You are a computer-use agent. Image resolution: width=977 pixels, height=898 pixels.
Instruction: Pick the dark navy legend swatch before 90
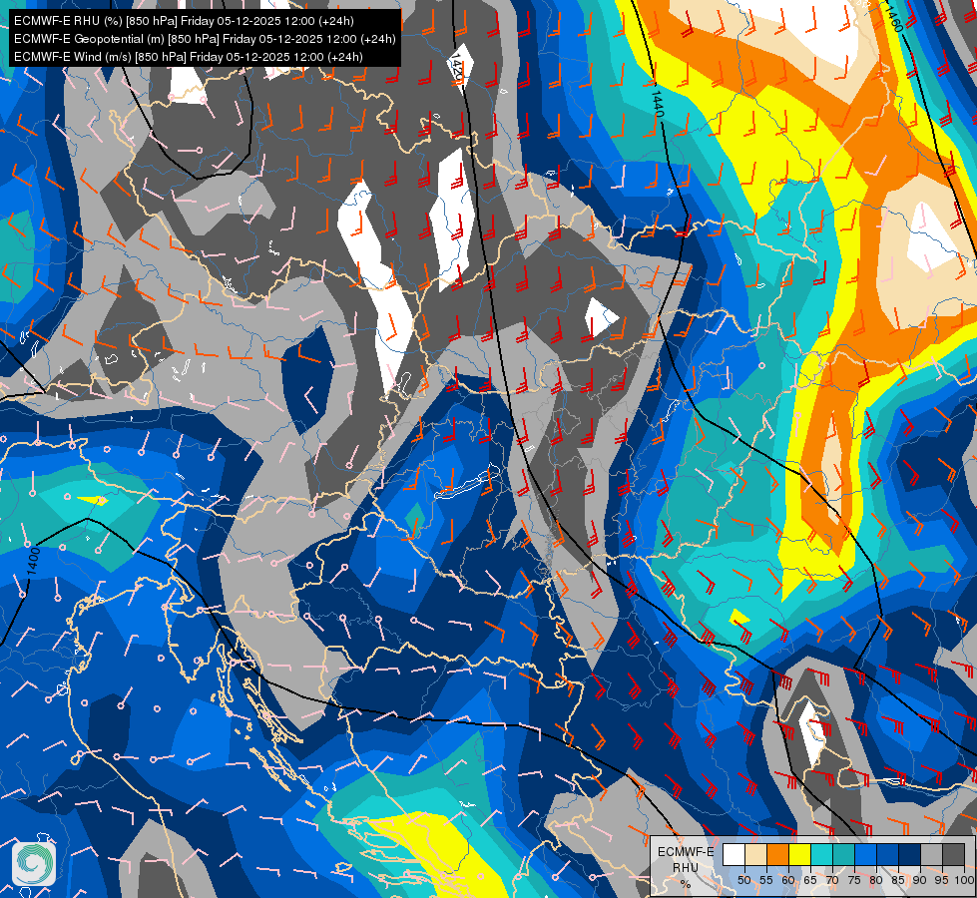pyautogui.click(x=910, y=854)
